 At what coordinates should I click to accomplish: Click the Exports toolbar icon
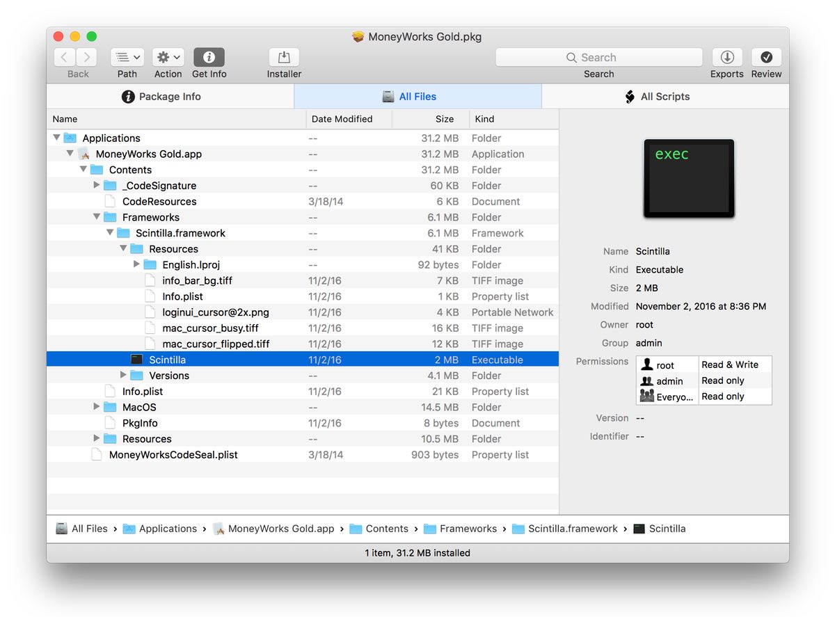tap(727, 57)
